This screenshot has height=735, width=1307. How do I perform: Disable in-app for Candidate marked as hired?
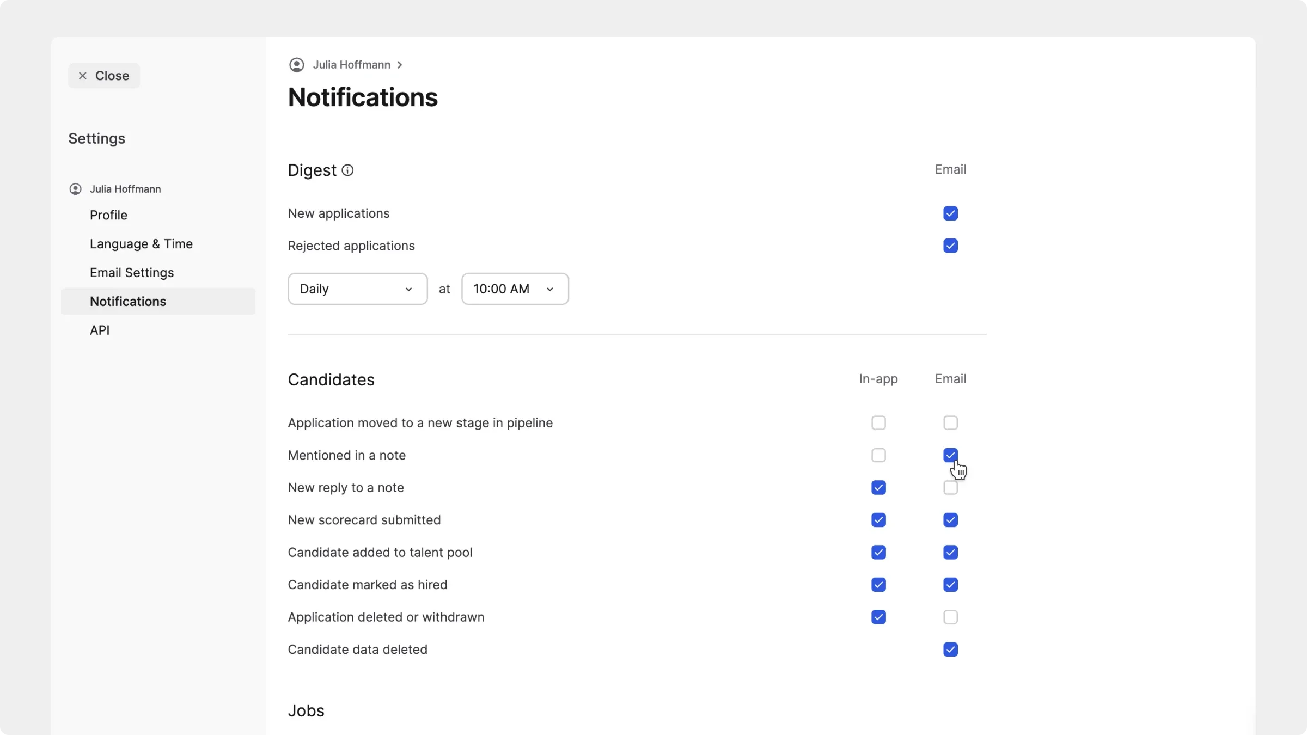pyautogui.click(x=878, y=585)
